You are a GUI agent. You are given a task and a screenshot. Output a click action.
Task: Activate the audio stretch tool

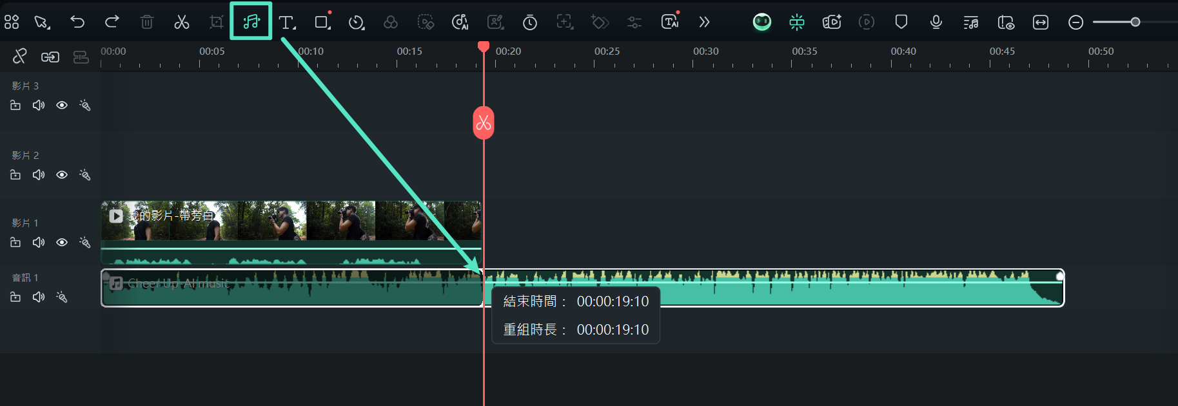pyautogui.click(x=251, y=22)
